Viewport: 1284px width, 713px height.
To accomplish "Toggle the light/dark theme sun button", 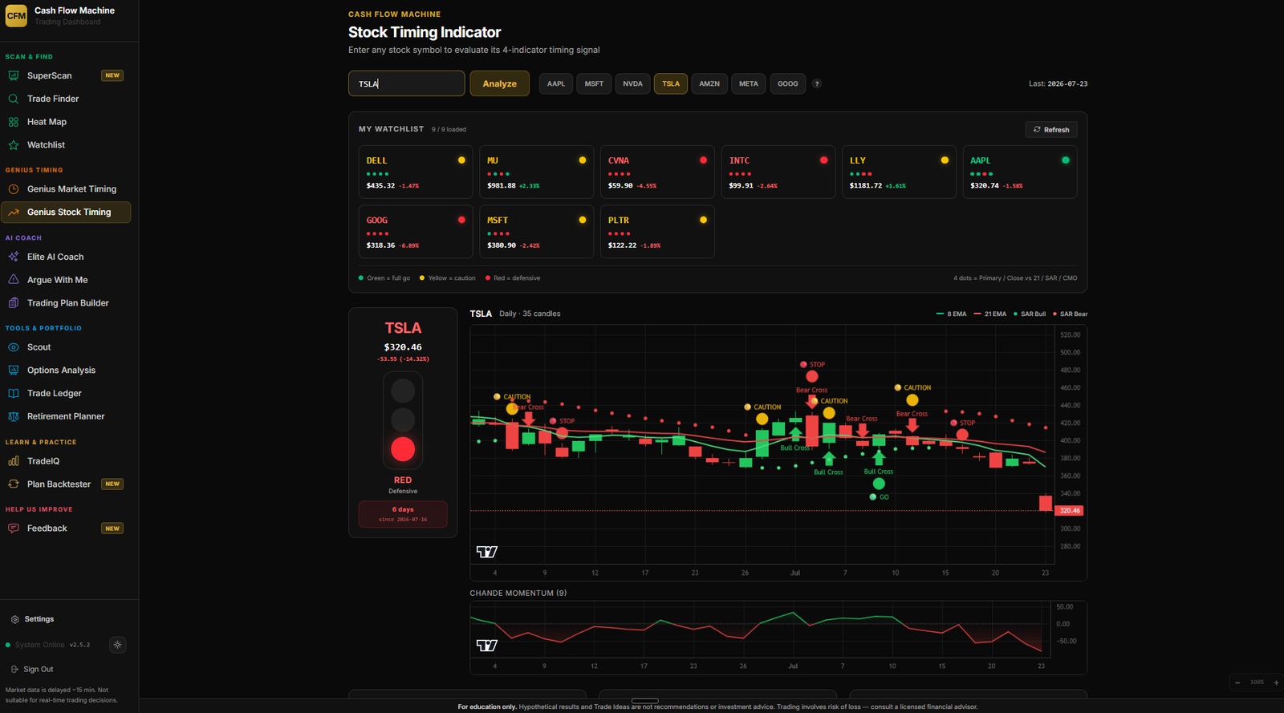I will [118, 645].
